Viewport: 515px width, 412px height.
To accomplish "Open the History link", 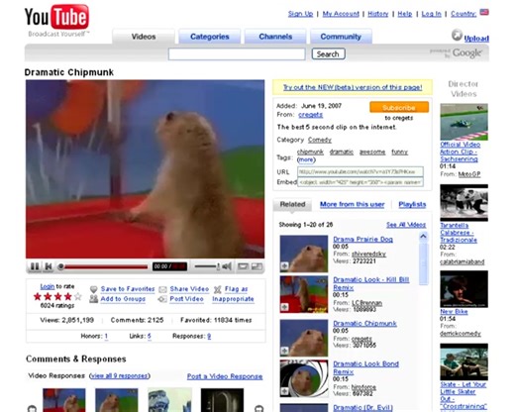I will coord(378,14).
